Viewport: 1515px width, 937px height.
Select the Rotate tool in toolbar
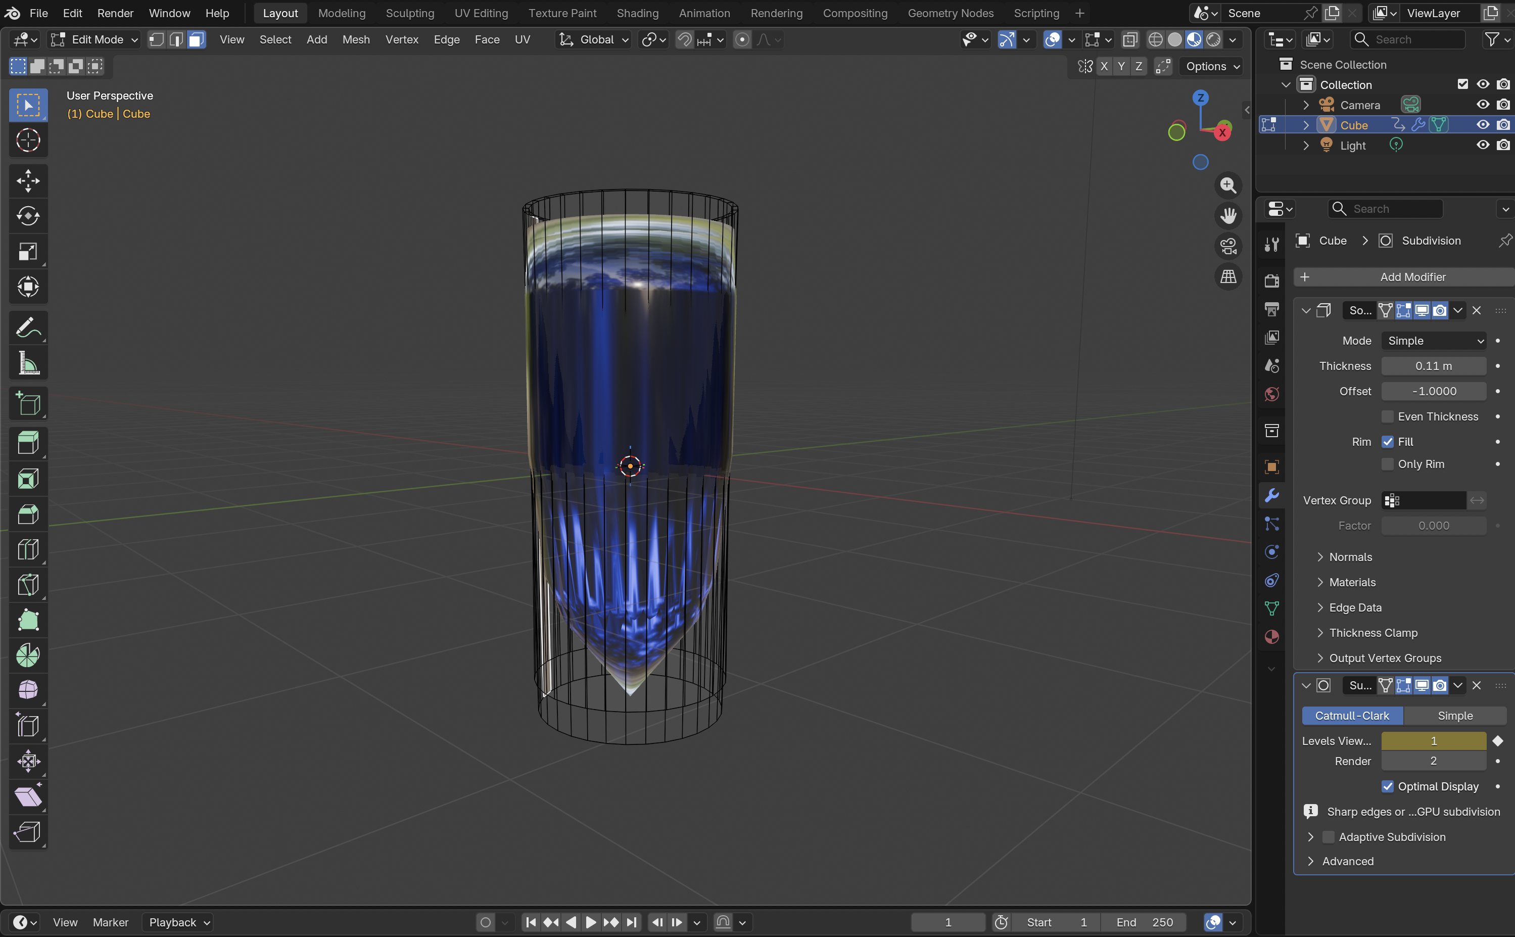(28, 216)
